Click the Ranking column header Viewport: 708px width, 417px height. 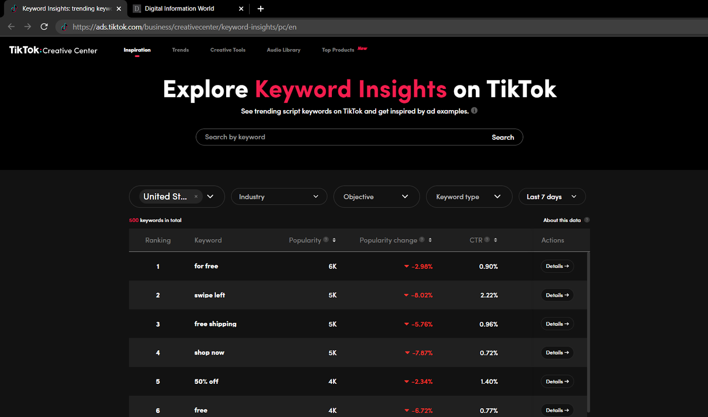(158, 240)
